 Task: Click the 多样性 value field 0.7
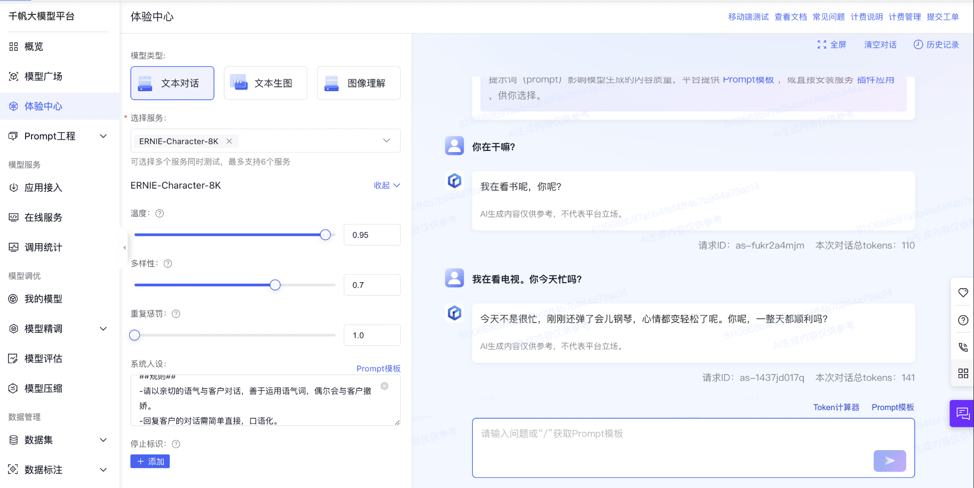pos(372,285)
